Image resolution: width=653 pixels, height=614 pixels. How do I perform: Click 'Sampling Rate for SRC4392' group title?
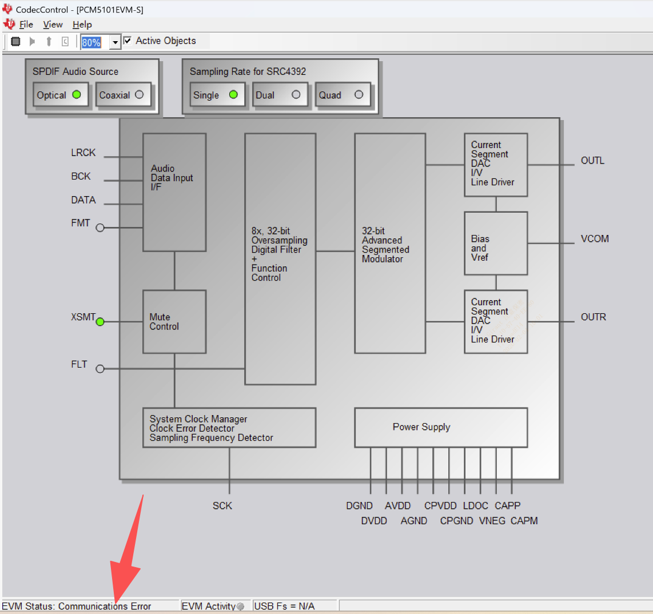tap(248, 71)
